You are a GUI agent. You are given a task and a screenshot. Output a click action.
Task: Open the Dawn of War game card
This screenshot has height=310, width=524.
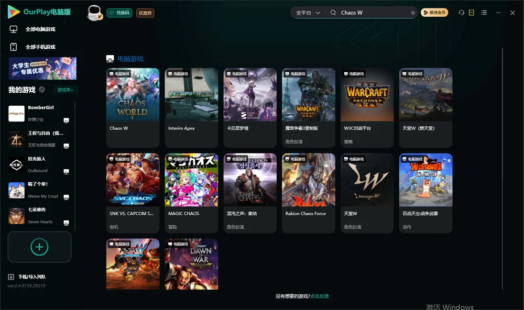point(191,264)
